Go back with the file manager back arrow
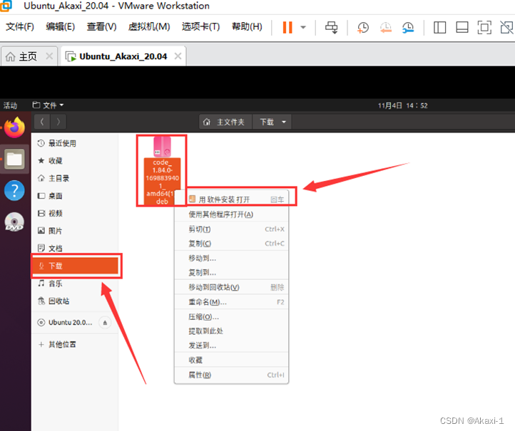Image resolution: width=515 pixels, height=431 pixels. [42, 122]
